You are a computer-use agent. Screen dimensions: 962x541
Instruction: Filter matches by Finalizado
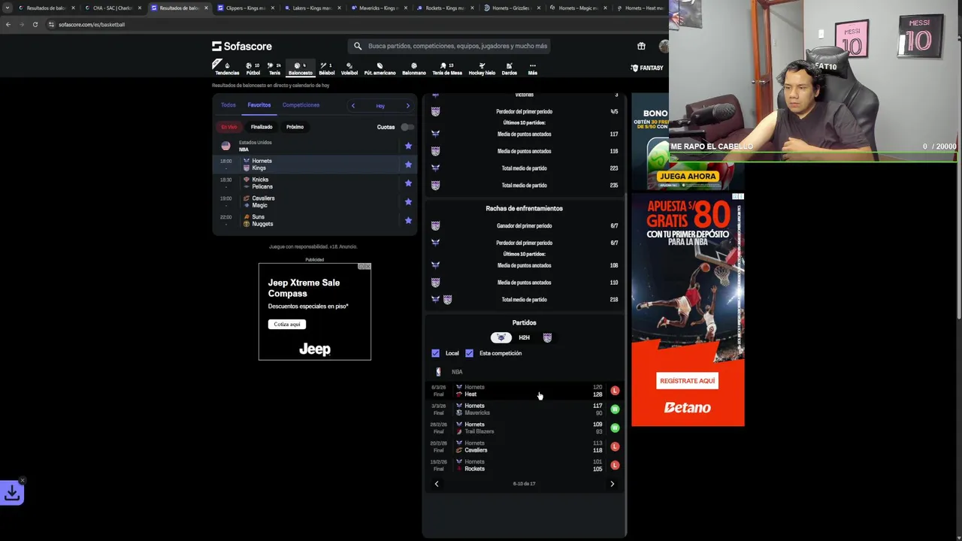pos(262,127)
